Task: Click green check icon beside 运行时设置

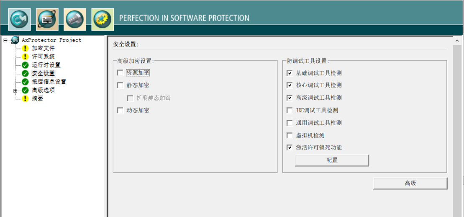Action: 25,65
